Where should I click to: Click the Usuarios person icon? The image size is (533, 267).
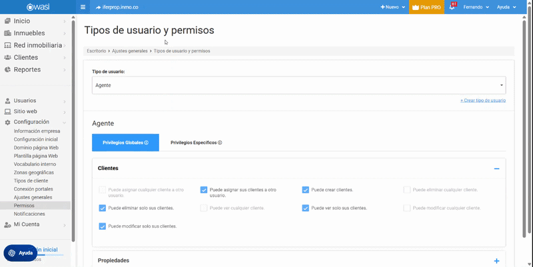point(7,101)
